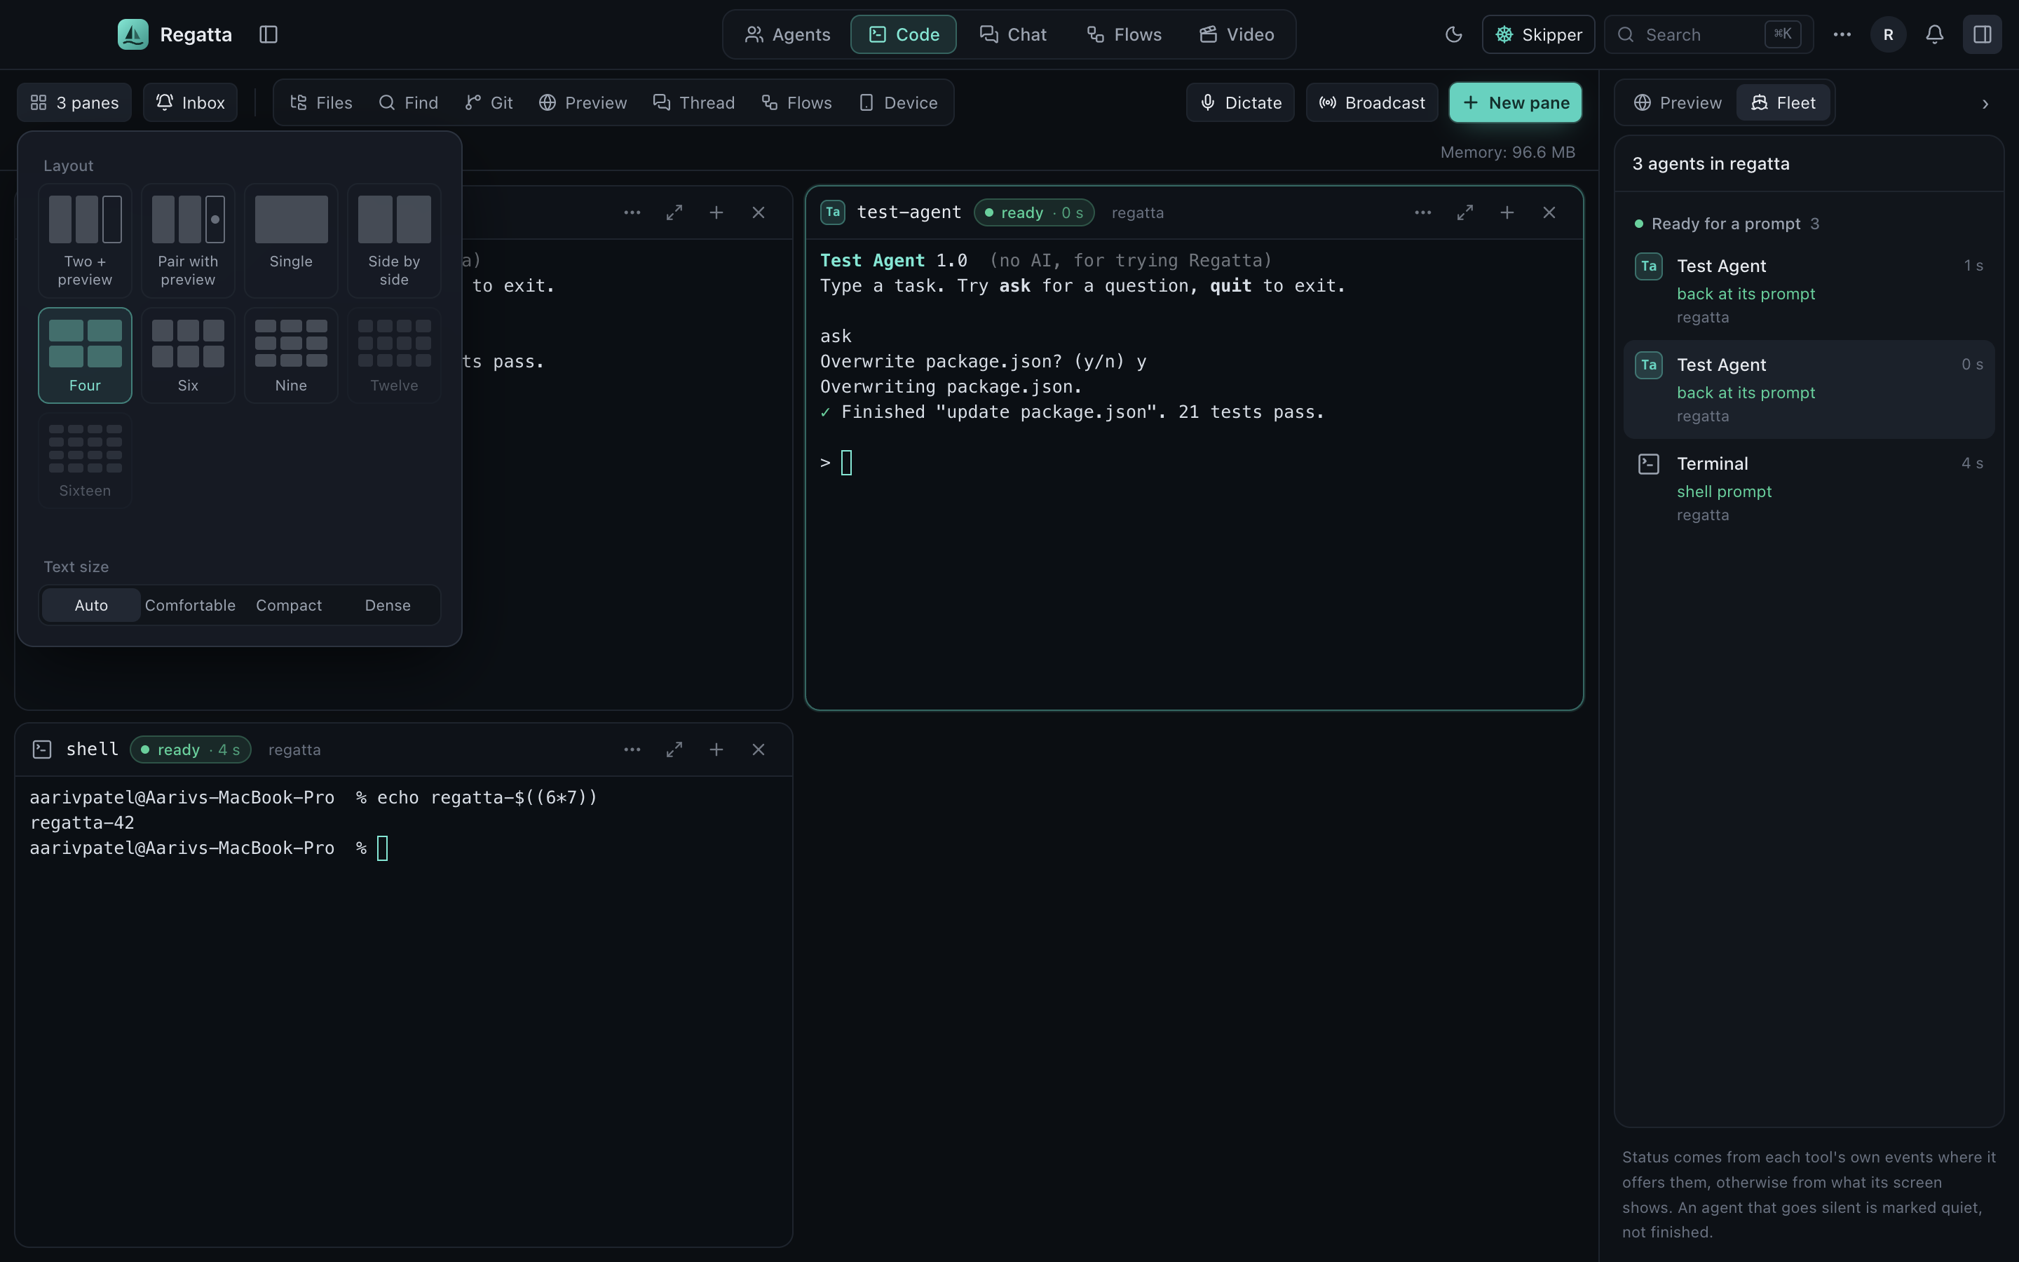Select the Six layout

[188, 355]
